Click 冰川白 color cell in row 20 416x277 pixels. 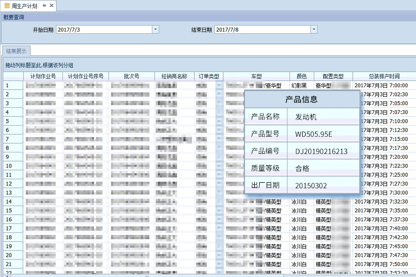coord(302,255)
